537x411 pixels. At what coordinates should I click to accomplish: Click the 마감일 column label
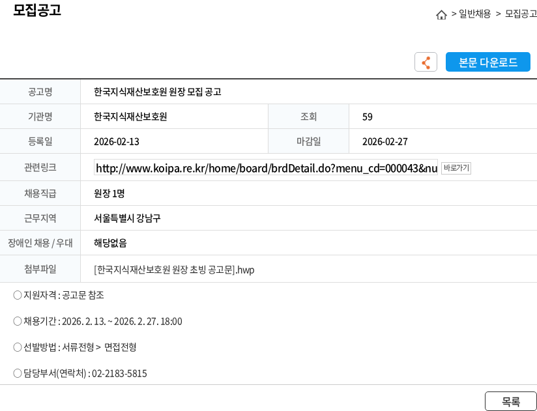tap(308, 141)
